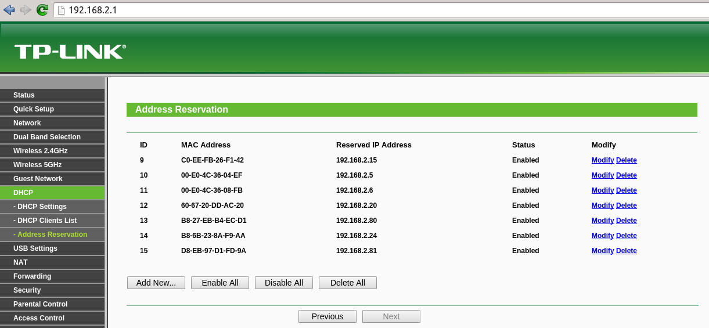This screenshot has width=709, height=328.
Task: Modify the reservation for 192.168.2.15
Action: [x=603, y=160]
